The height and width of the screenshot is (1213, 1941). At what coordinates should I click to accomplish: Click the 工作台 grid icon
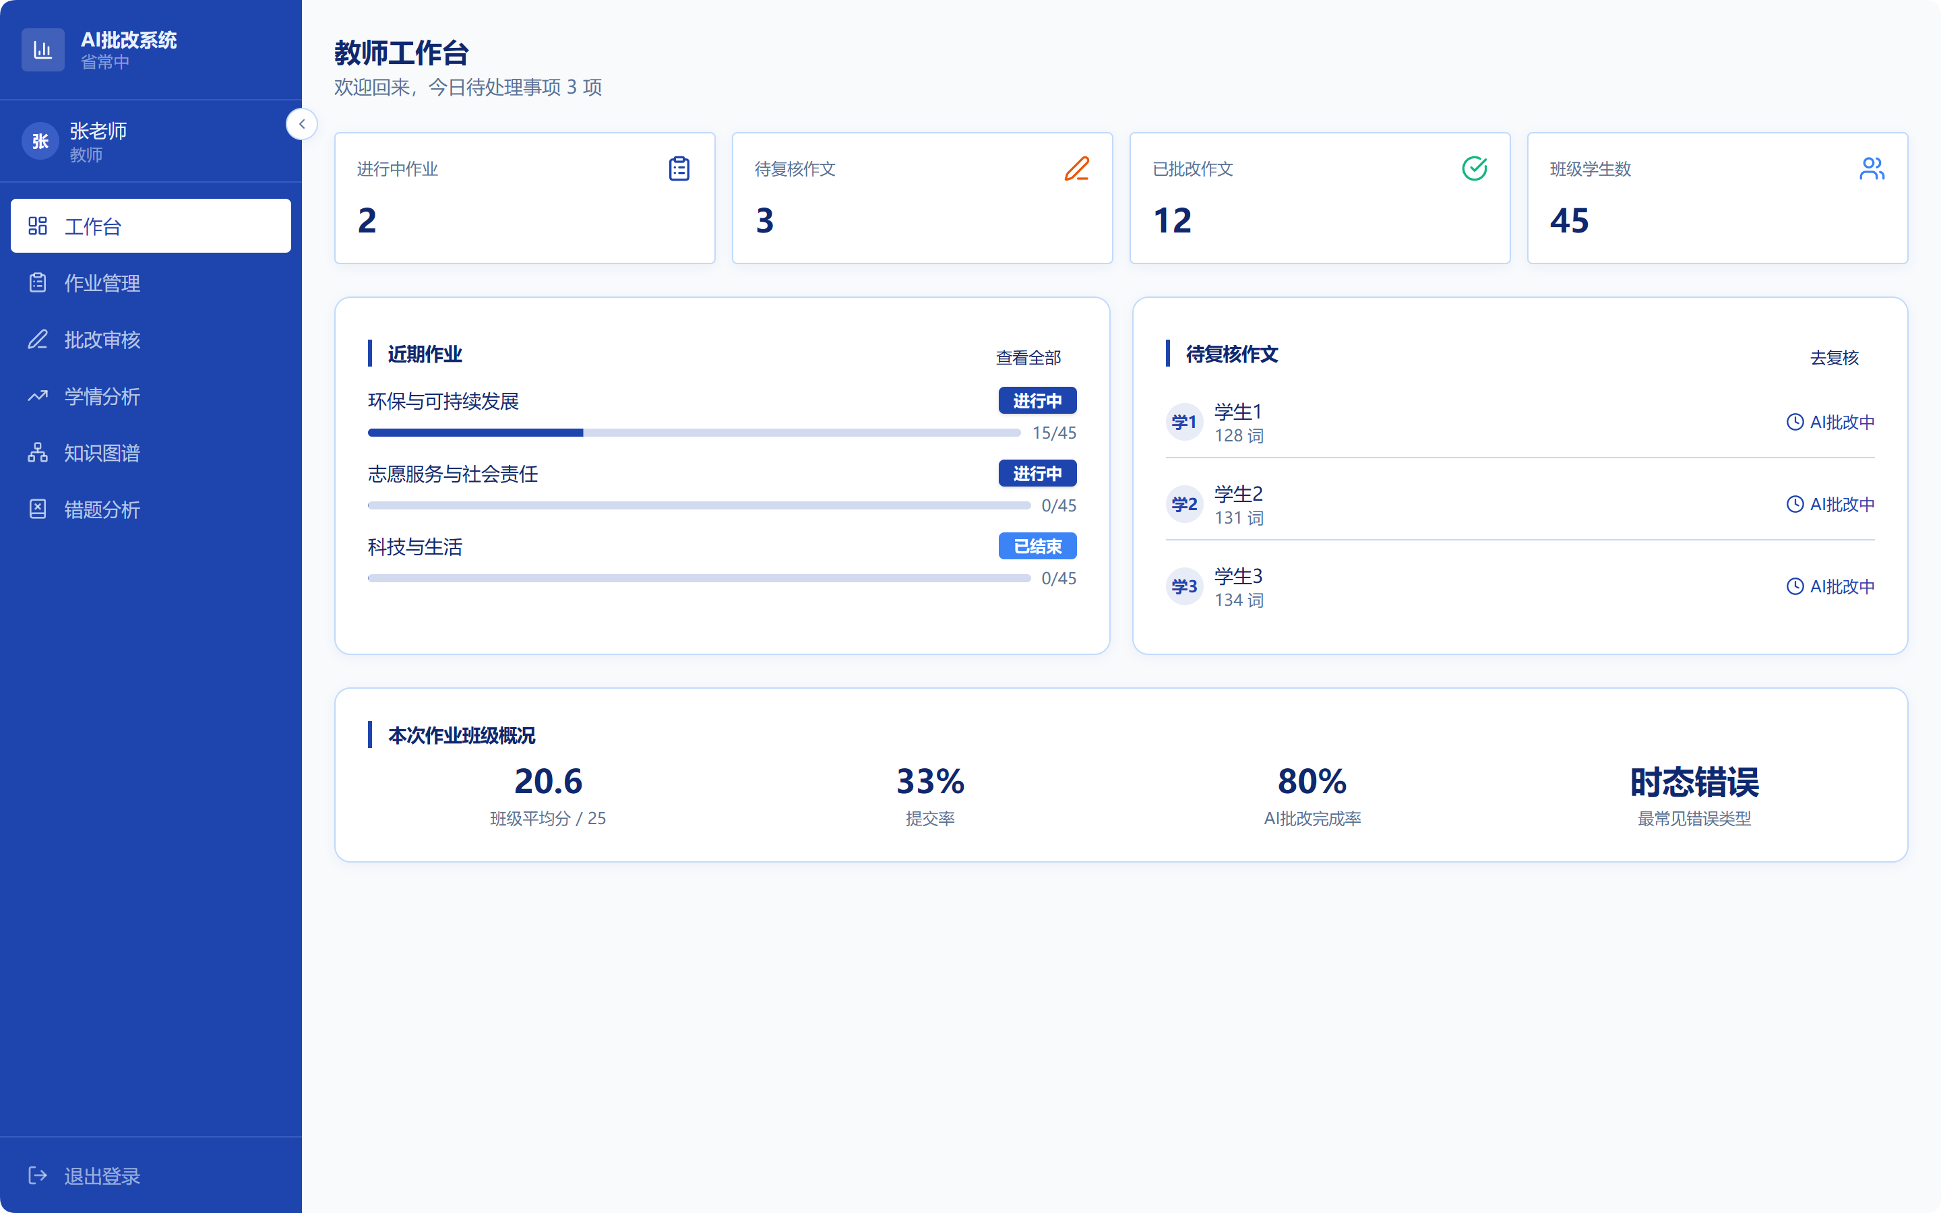click(38, 226)
